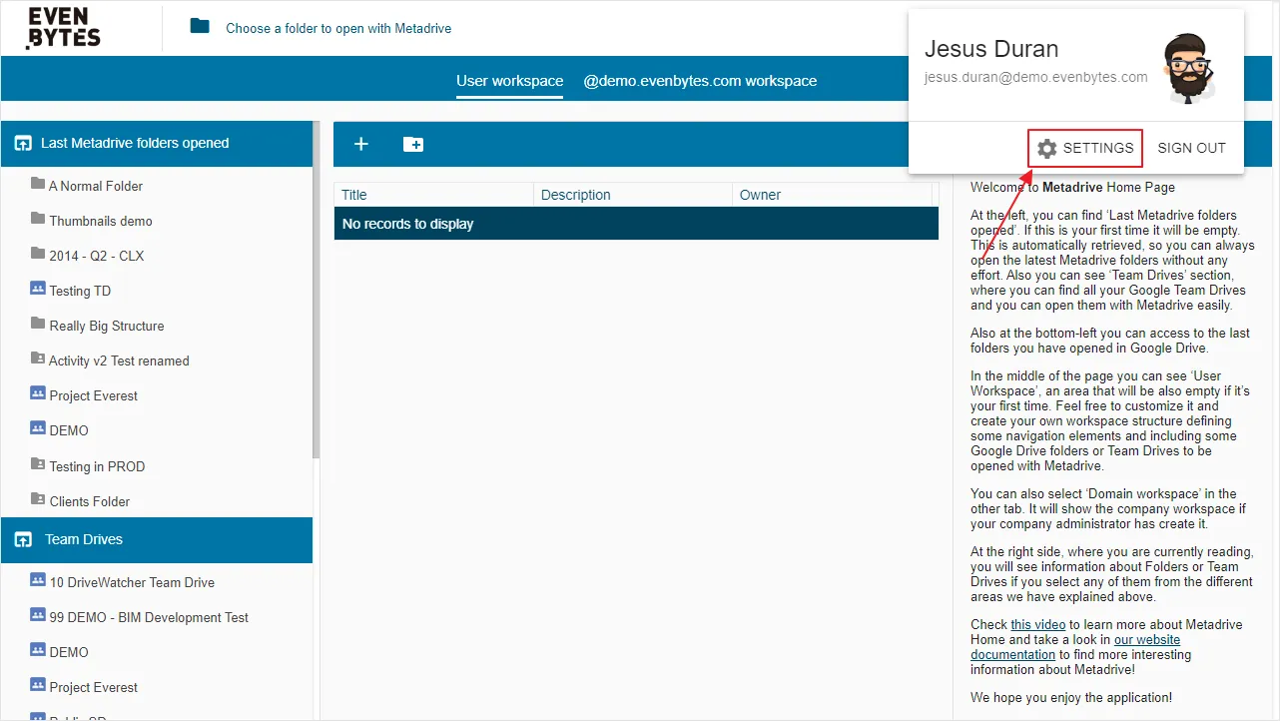
Task: Open Thumbnails demo folder
Action: 101,221
